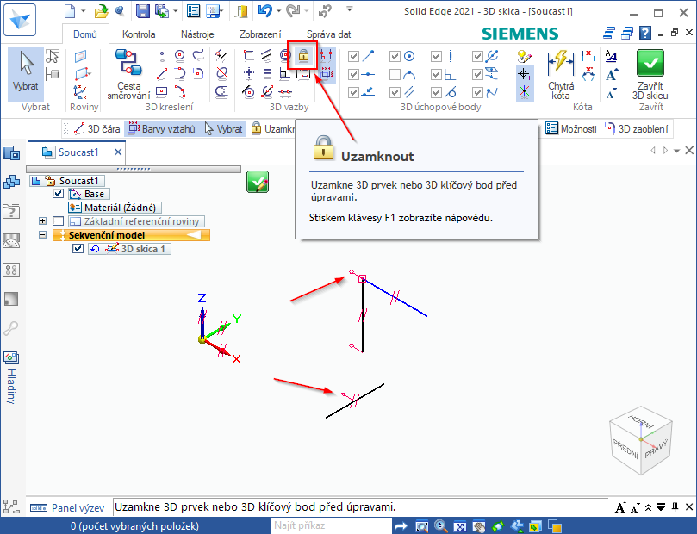Click the green finish sketch checkmark icon
Viewport: 697px width, 534px height.
click(x=257, y=181)
